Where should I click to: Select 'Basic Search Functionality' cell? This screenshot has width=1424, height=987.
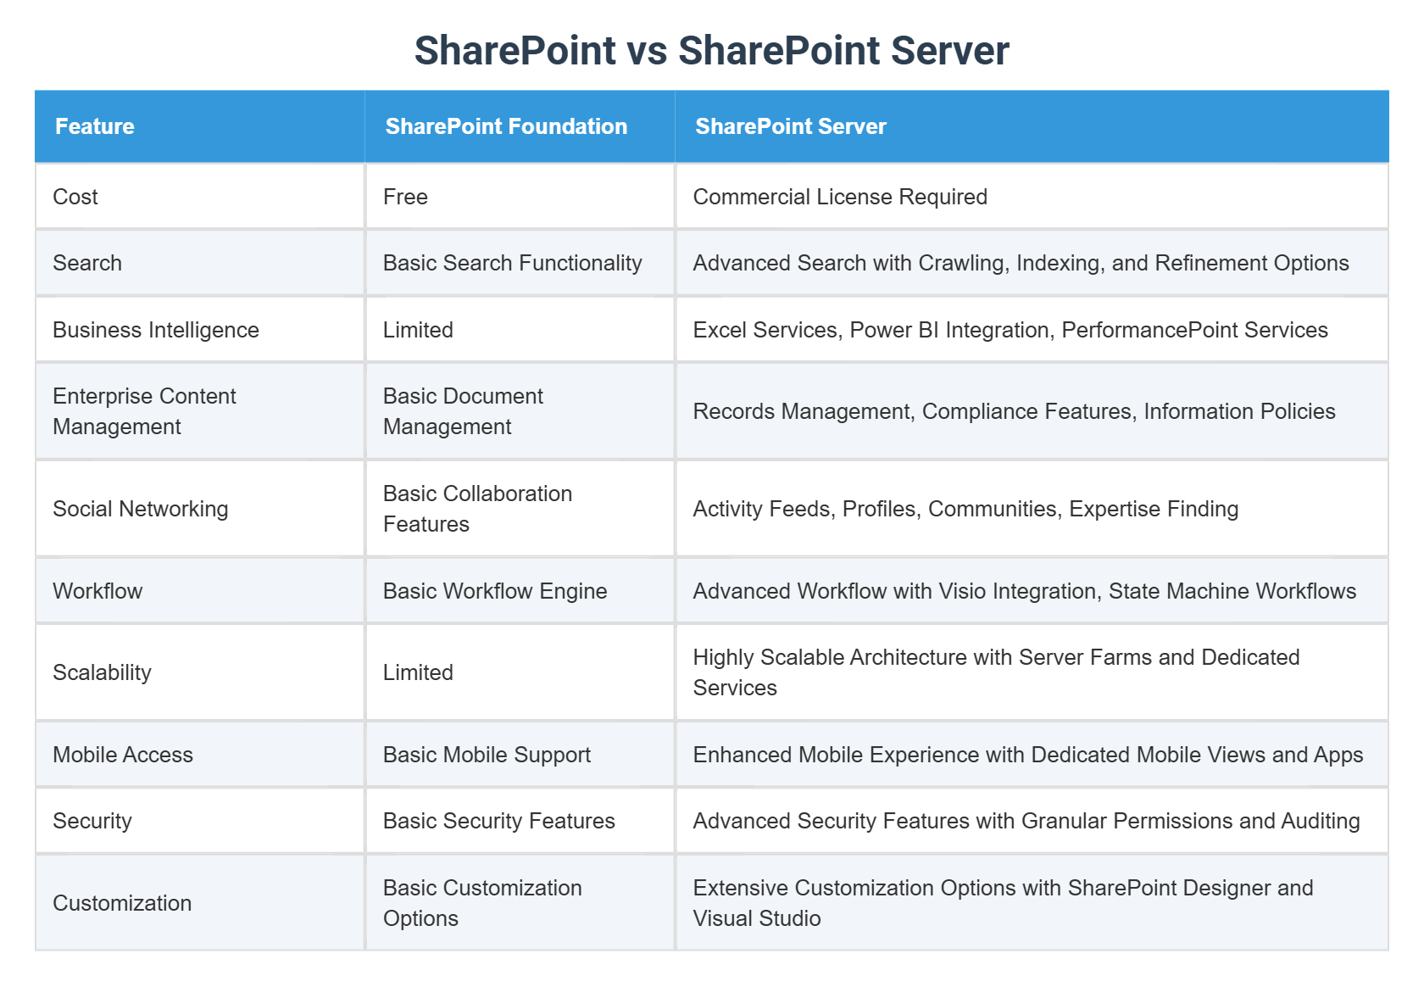(520, 263)
